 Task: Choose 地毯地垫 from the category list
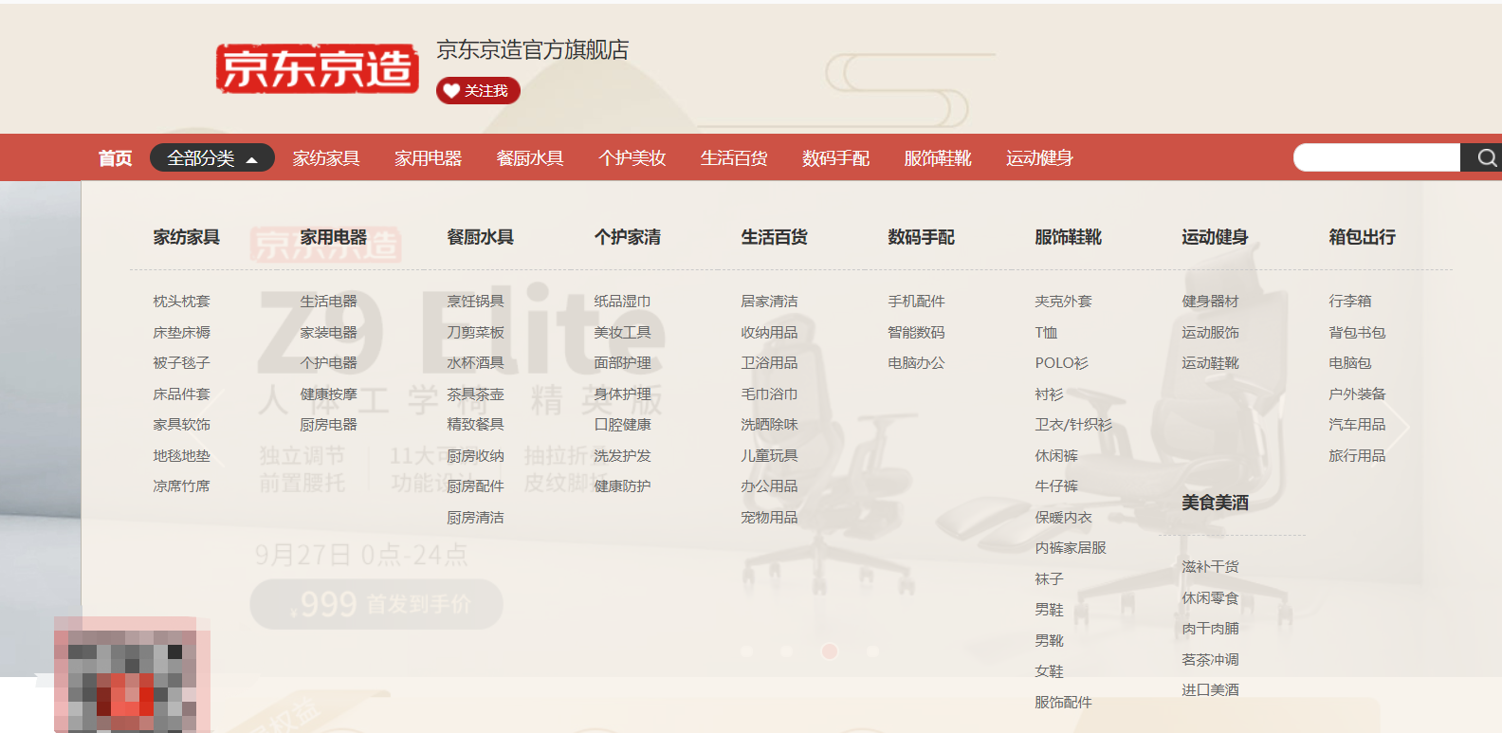182,456
